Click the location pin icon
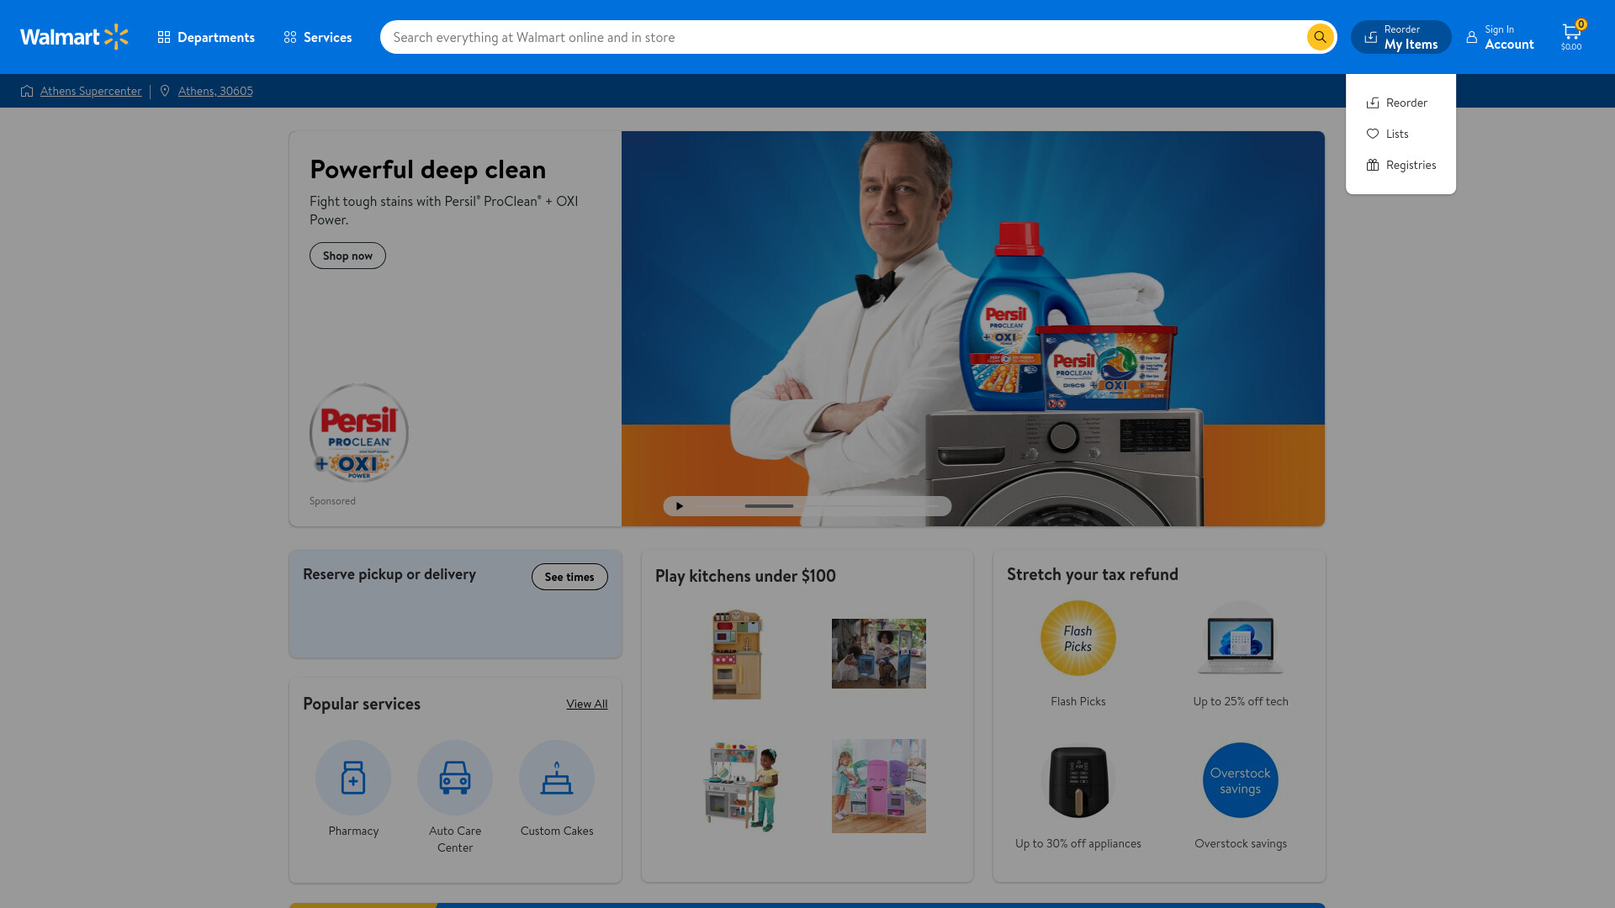The height and width of the screenshot is (908, 1615). pyautogui.click(x=165, y=91)
